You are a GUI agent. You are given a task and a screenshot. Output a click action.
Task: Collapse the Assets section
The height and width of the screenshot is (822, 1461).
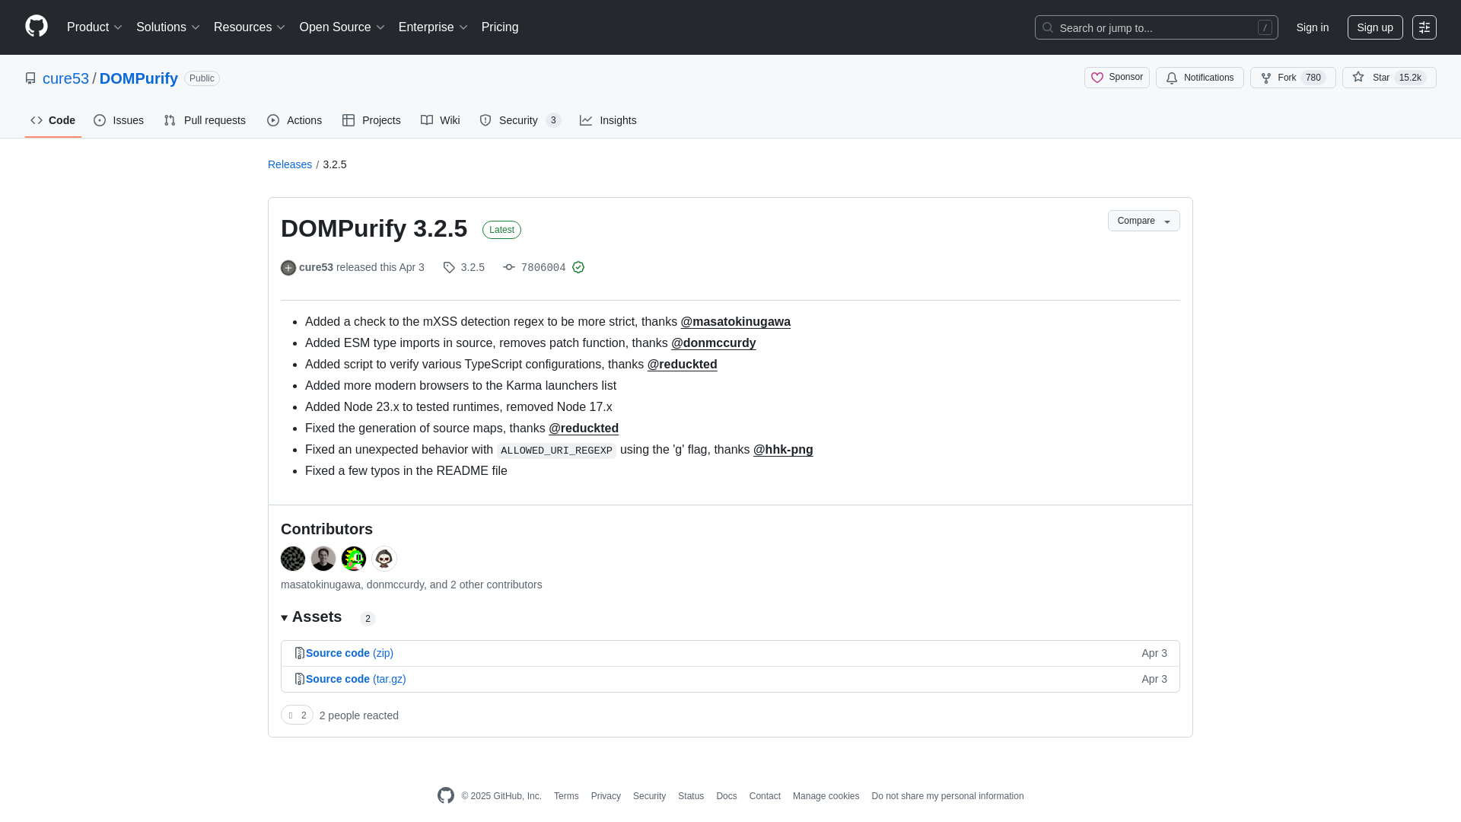coord(311,617)
